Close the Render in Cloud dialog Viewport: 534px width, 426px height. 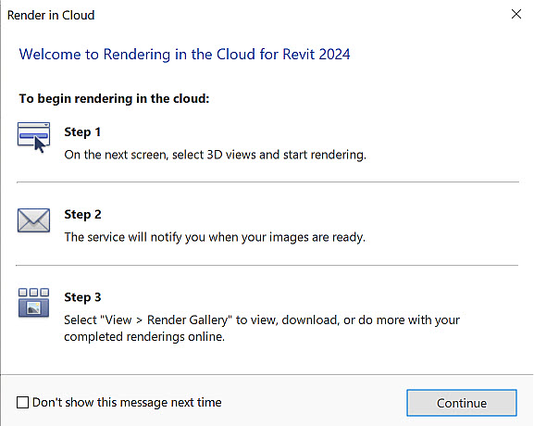[516, 14]
